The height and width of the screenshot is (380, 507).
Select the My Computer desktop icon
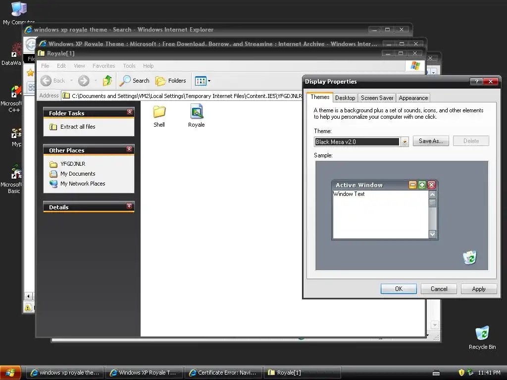point(19,13)
